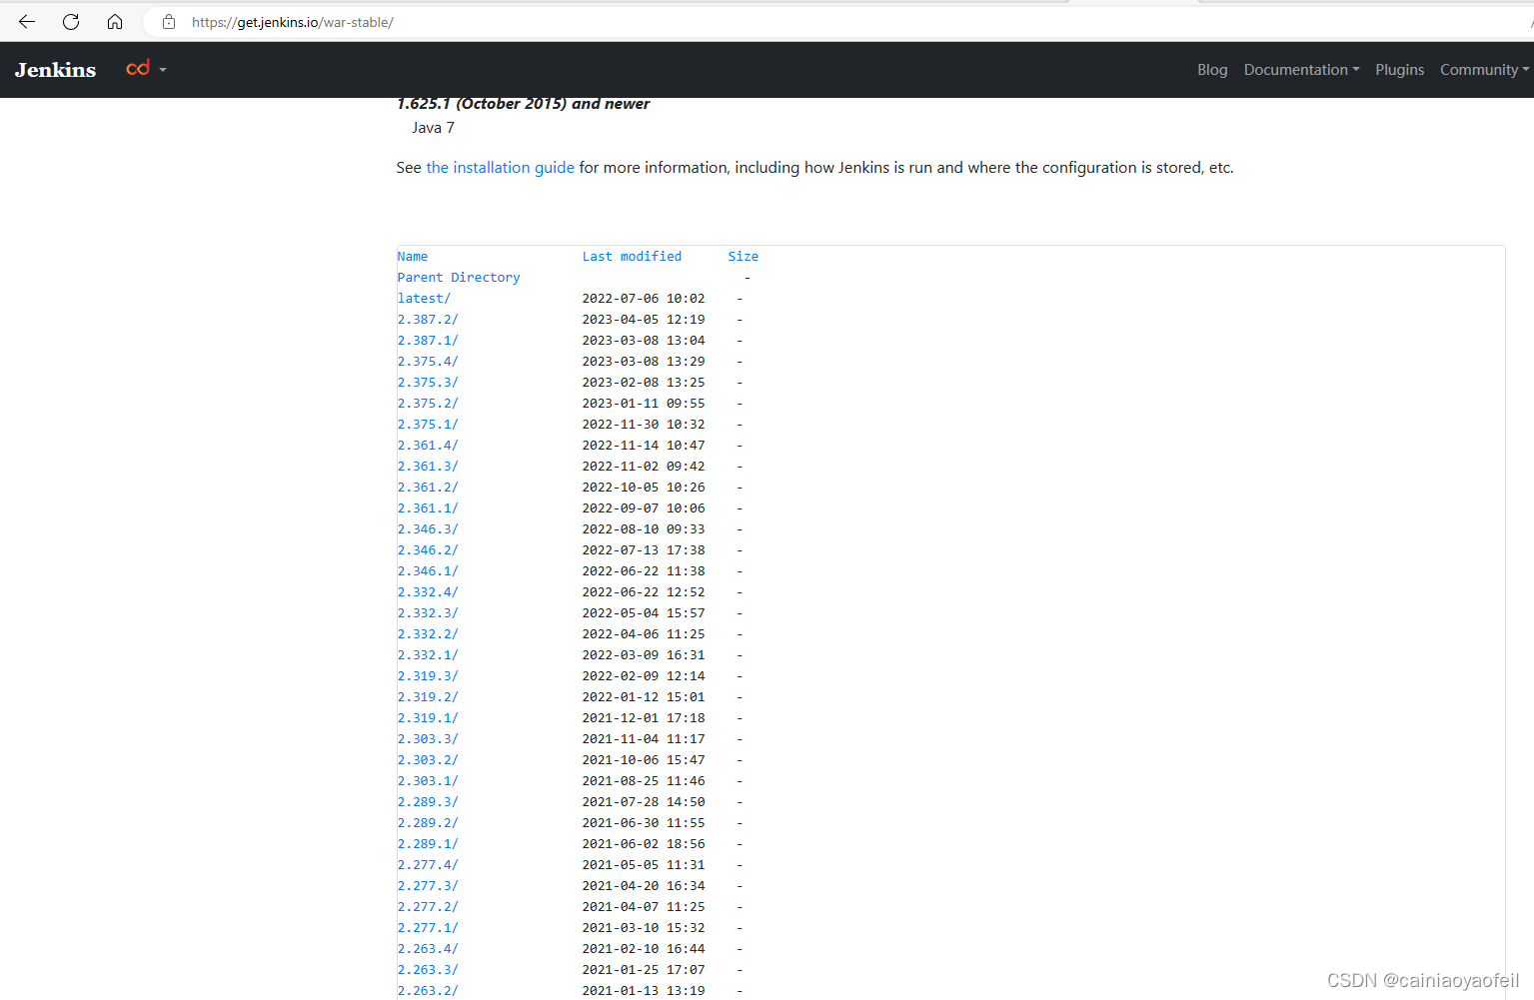This screenshot has width=1534, height=1000.
Task: Open the 2.332.4/ directory
Action: pos(428,592)
